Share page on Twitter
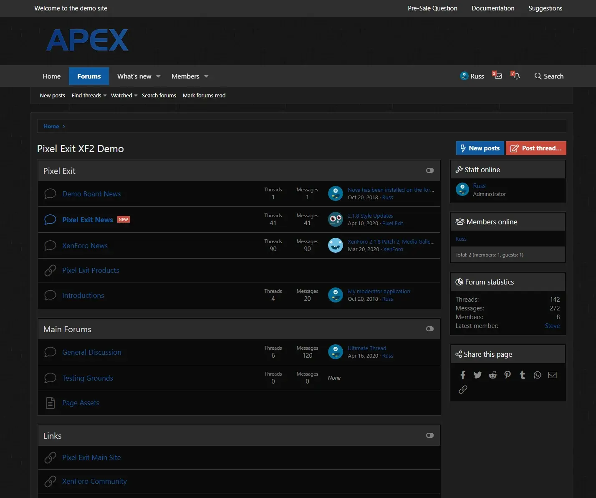596x498 pixels. [x=477, y=375]
